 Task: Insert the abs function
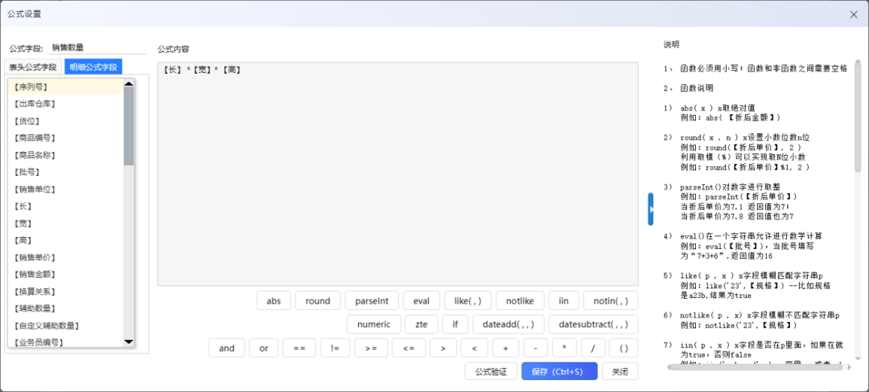coord(274,301)
